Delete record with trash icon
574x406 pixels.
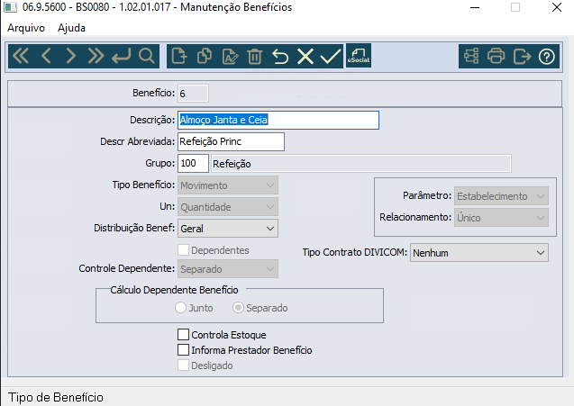(x=255, y=57)
